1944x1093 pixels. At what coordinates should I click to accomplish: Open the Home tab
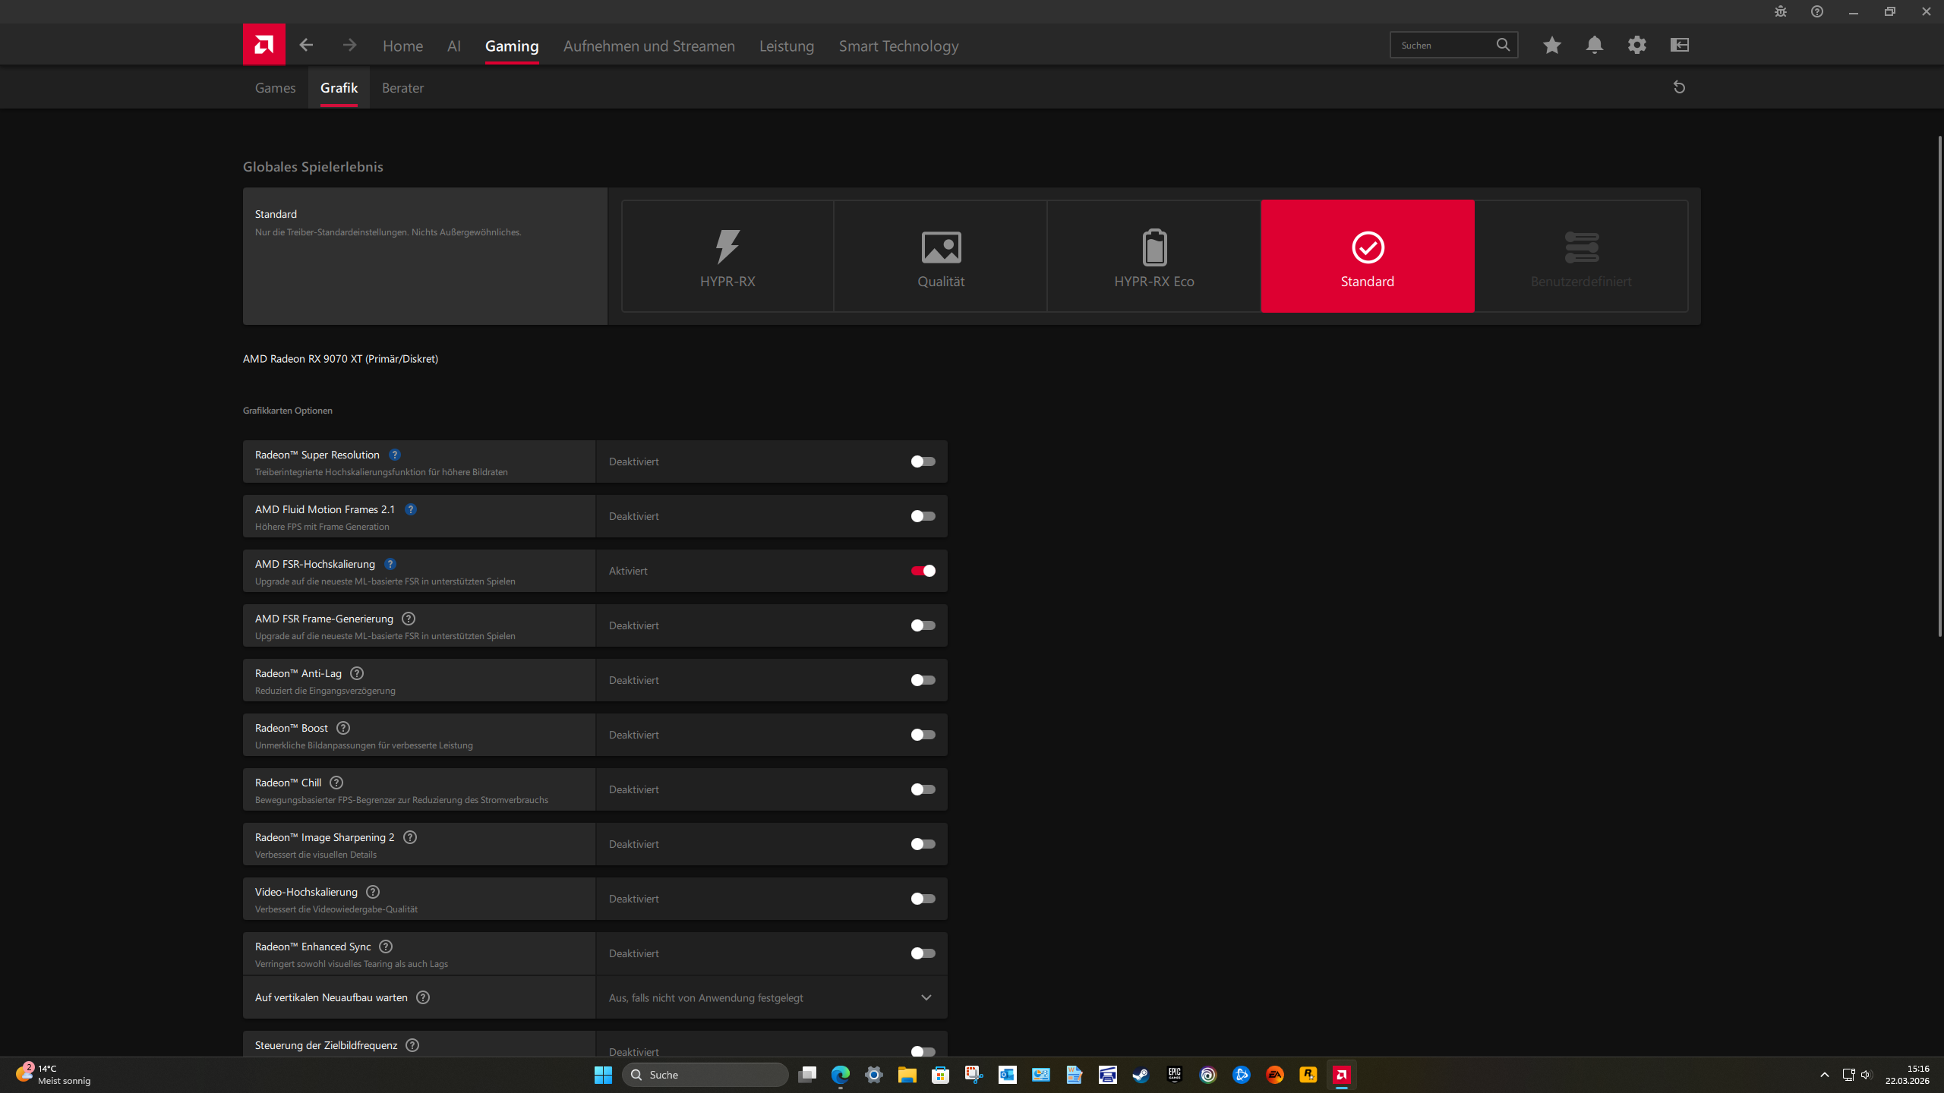402,46
